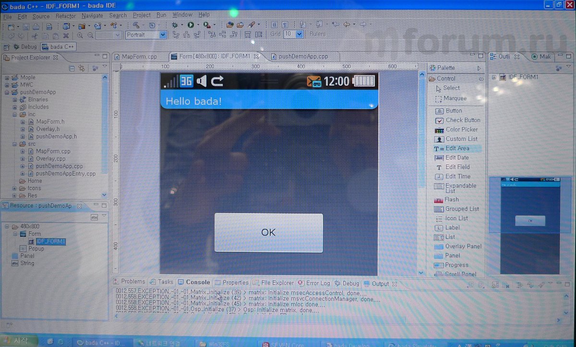The image size is (576, 347).
Task: Pick the Check Button palette control
Action: 457,120
